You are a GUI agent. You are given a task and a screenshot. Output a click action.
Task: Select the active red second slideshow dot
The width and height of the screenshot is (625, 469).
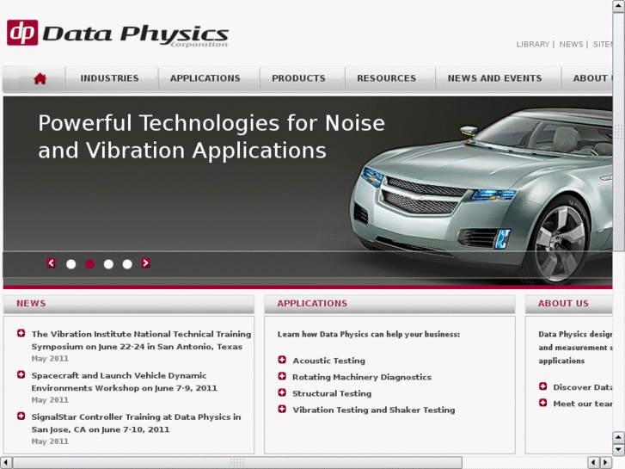click(x=89, y=264)
